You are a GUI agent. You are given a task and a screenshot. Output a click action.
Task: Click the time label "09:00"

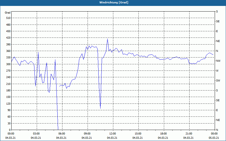88,134
